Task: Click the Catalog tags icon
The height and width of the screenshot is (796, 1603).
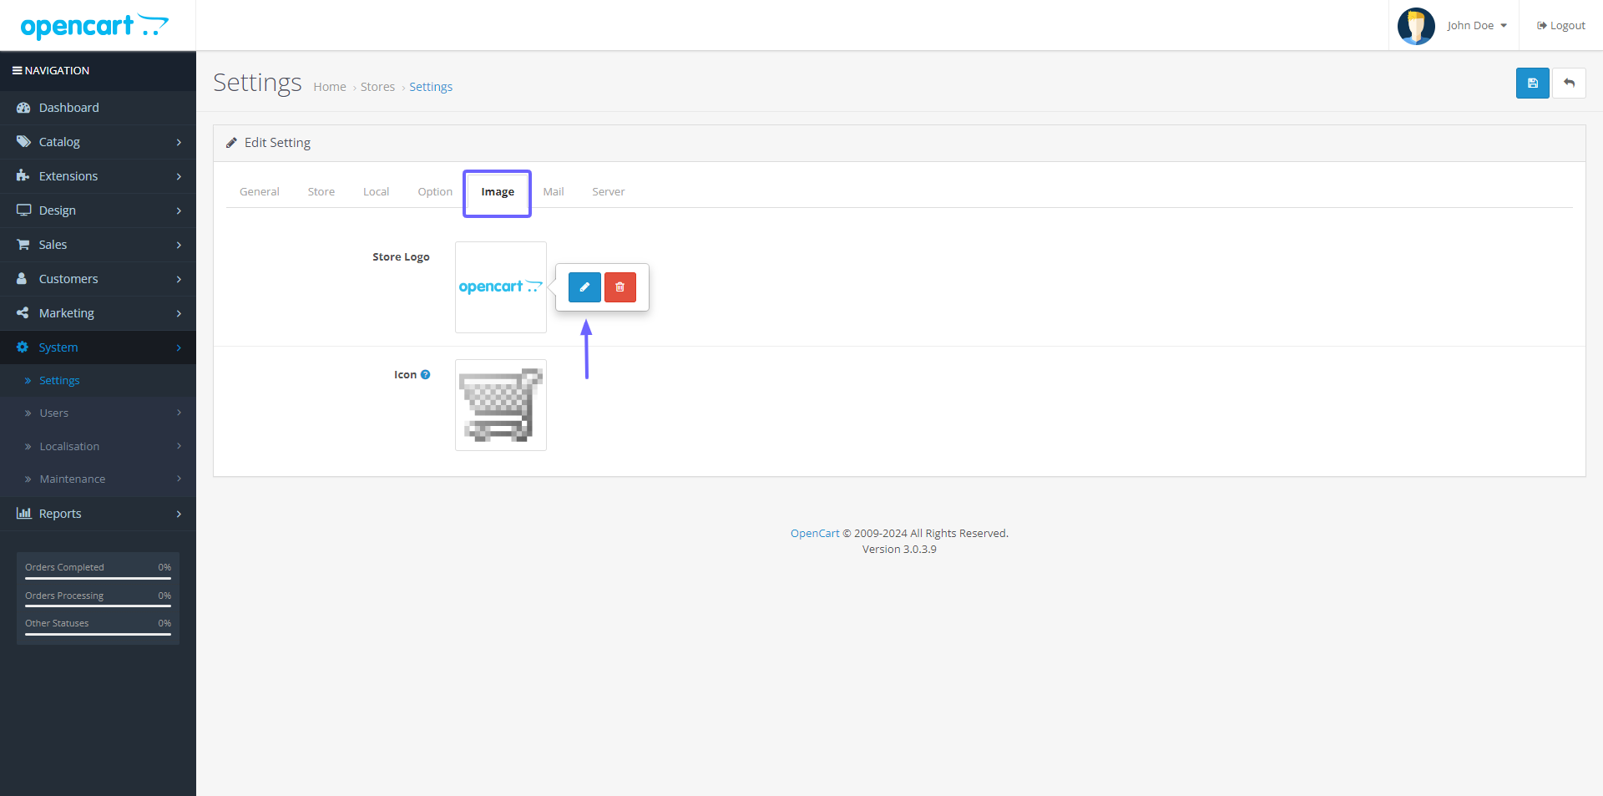Action: click(x=23, y=142)
